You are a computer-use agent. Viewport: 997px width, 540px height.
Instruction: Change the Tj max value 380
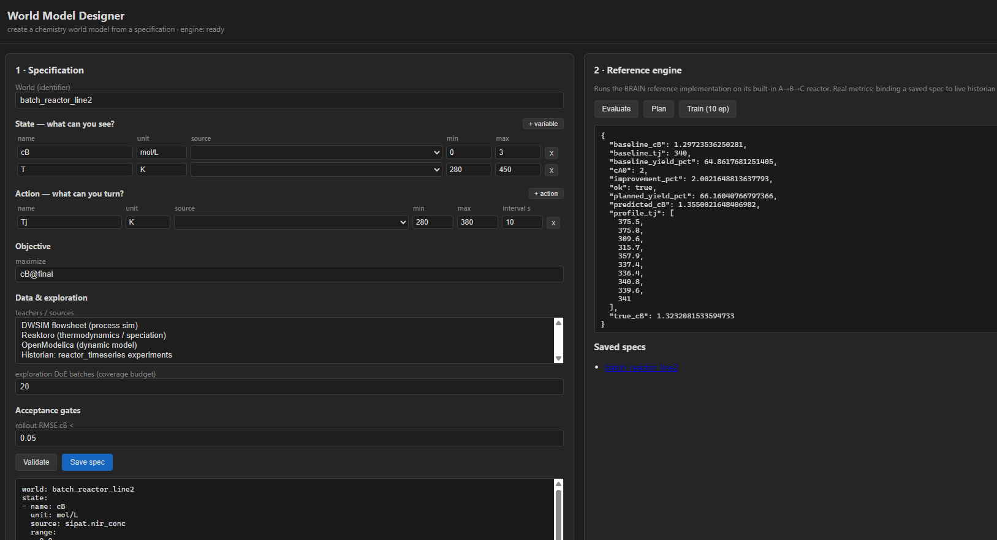tap(477, 222)
